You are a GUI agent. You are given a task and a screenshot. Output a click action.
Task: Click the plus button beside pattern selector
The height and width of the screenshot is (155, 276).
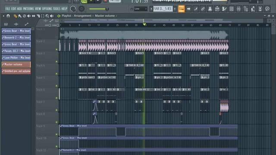pos(175,9)
